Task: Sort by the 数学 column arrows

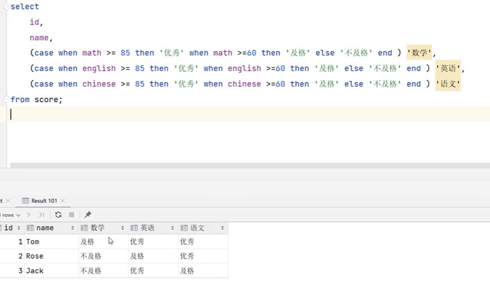Action: point(123,228)
